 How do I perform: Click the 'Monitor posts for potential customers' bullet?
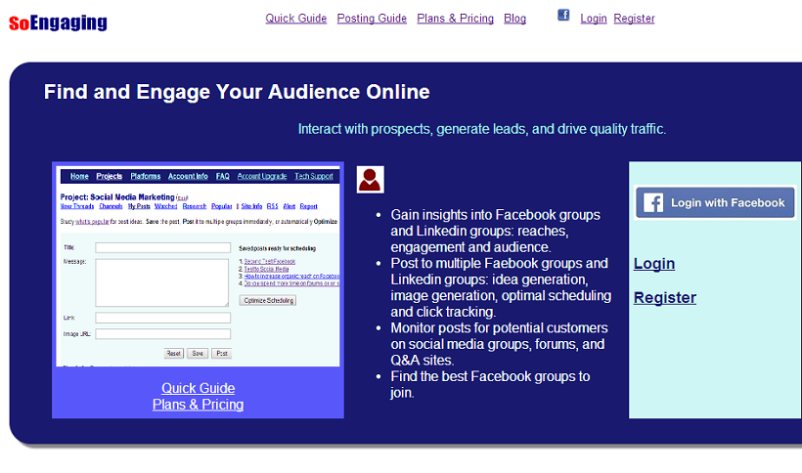coord(499,344)
